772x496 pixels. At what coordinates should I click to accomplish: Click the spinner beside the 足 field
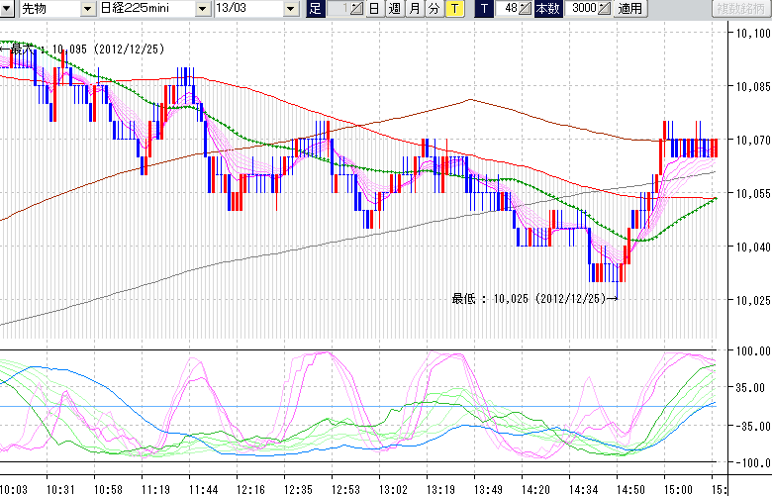(356, 9)
